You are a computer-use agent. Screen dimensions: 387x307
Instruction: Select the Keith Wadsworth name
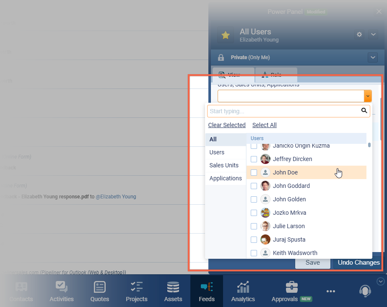pos(295,253)
